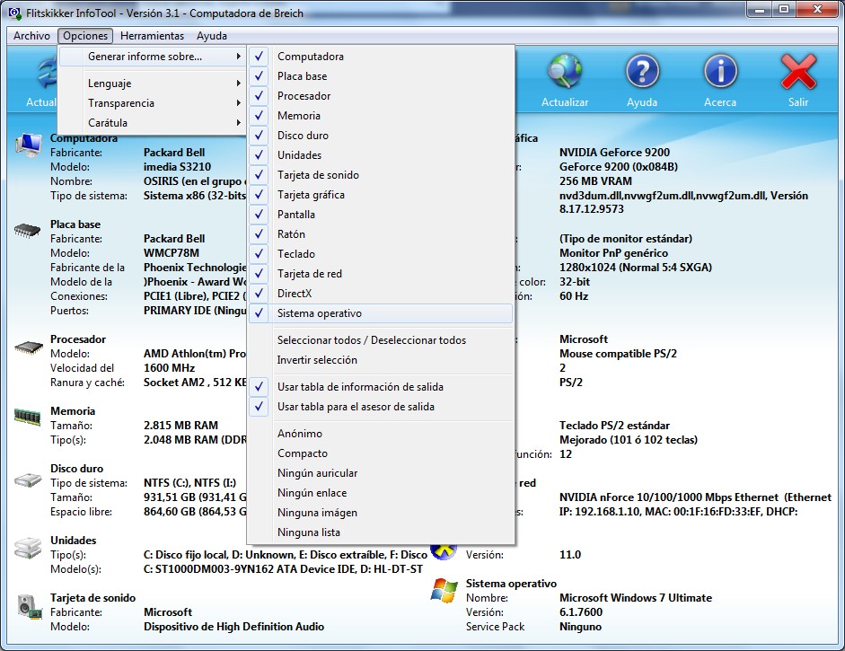Toggle the Tarjeta de sonido report option

tap(381, 174)
